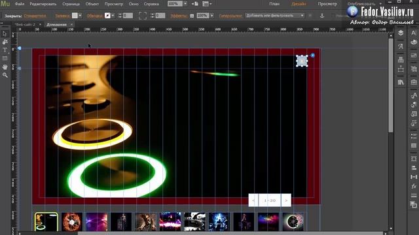The width and height of the screenshot is (419, 235).
Task: Click the fill color swatch
Action: (75, 16)
